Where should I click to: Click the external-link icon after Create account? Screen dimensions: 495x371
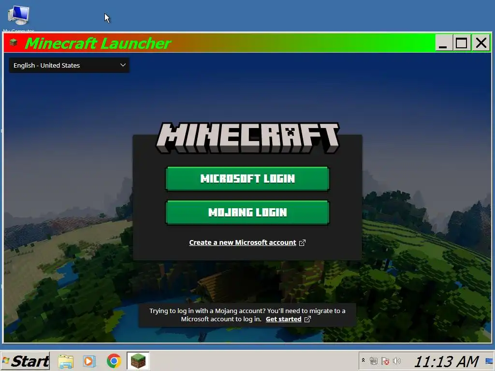302,243
